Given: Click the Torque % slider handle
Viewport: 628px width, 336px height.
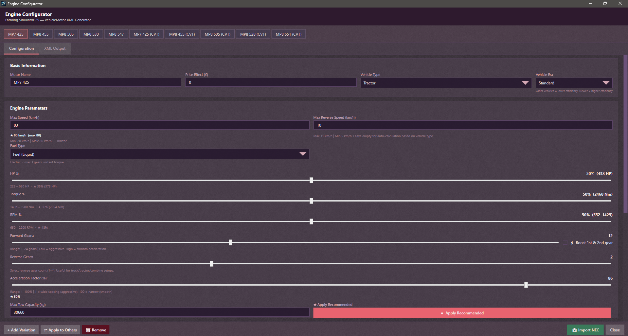Looking at the screenshot, I should pyautogui.click(x=311, y=201).
